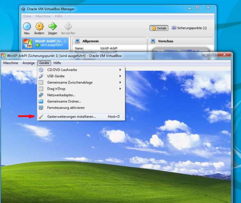Image resolution: width=241 pixels, height=203 pixels.
Task: Close the WinXP-ArbPl VM window
Action: click(224, 54)
